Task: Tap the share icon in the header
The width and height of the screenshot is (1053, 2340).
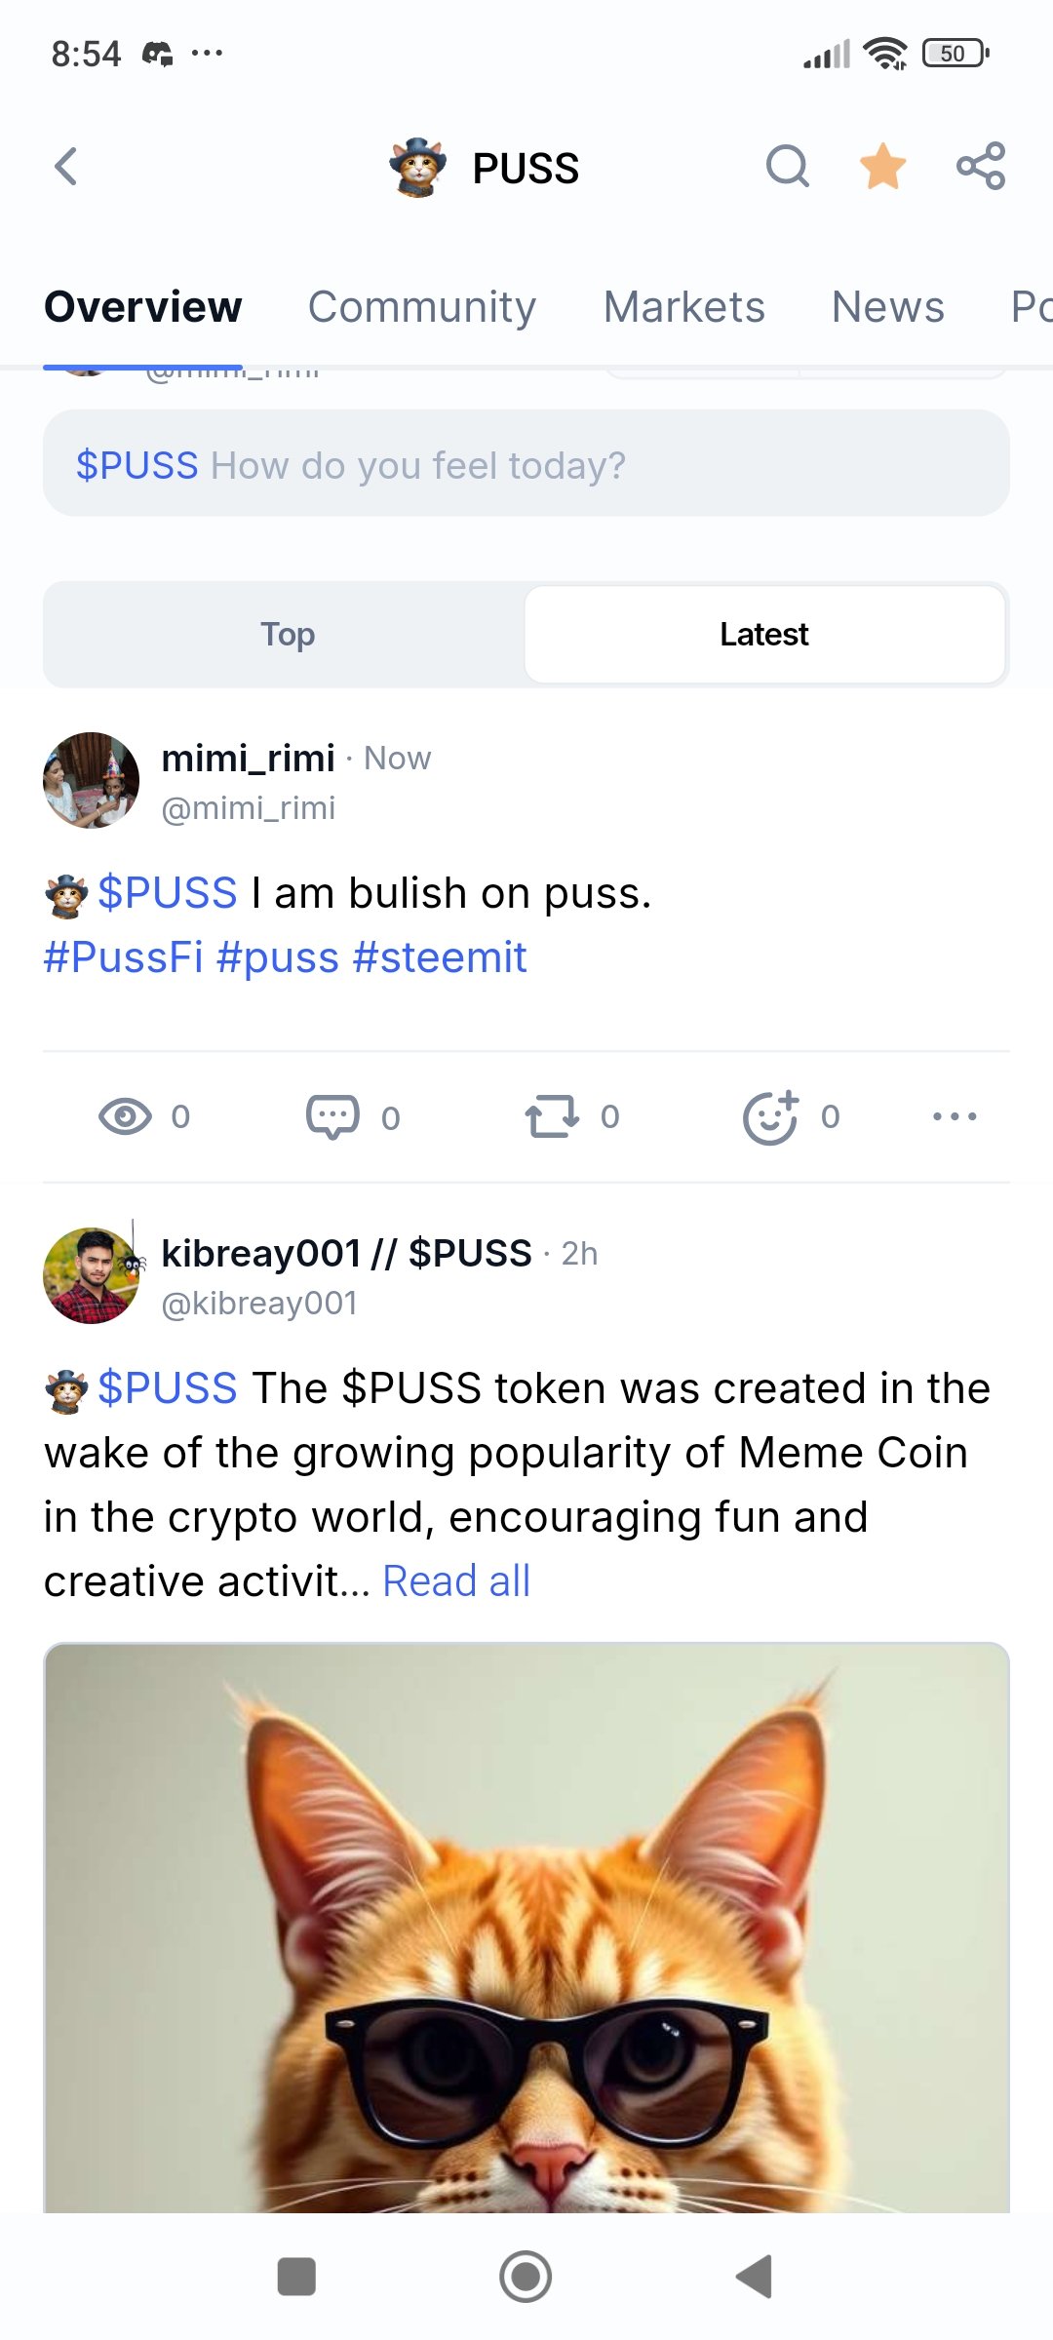Action: [981, 166]
